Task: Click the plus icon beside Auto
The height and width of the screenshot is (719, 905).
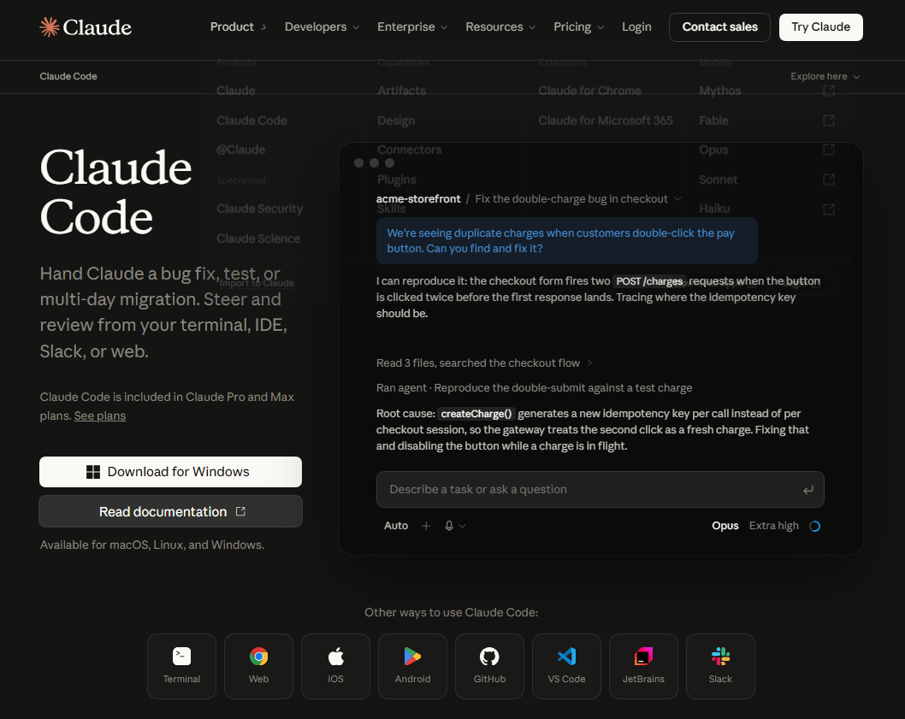Action: coord(426,526)
